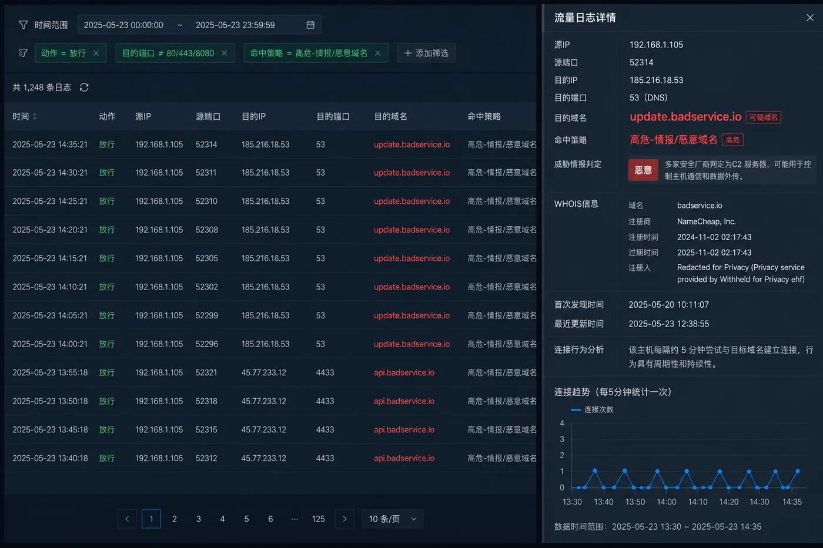Screen dimensions: 823x548
Task: Click the 命中策略 column header
Action: click(x=484, y=116)
